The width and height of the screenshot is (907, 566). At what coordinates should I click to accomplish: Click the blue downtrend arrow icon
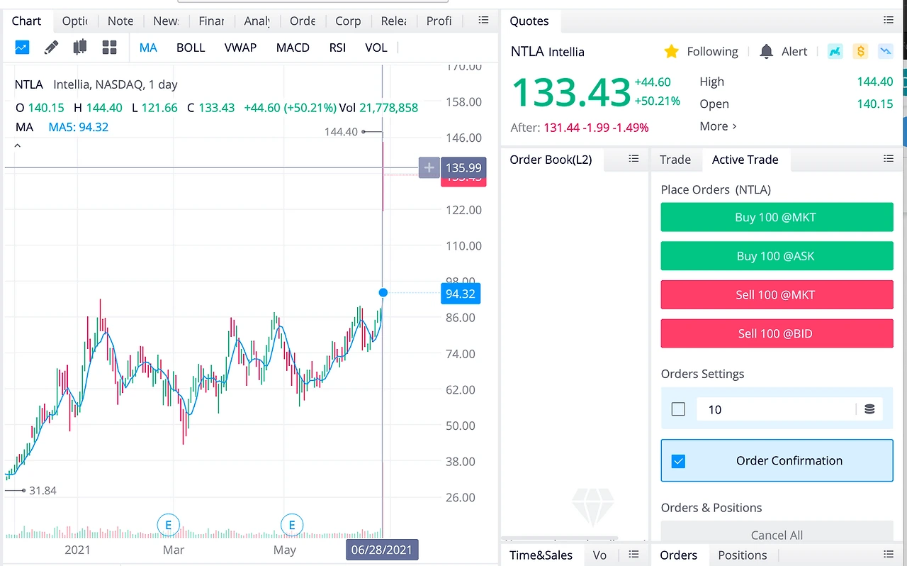[885, 51]
